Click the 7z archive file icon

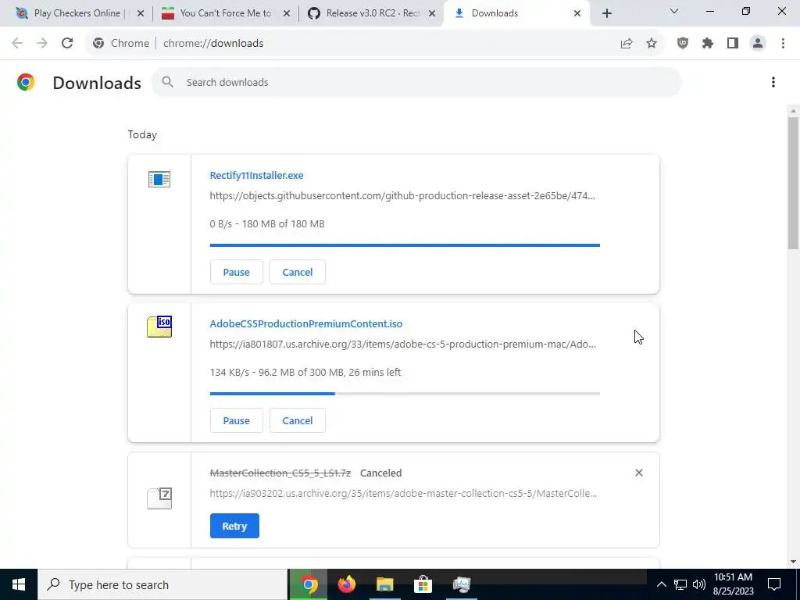coord(159,498)
